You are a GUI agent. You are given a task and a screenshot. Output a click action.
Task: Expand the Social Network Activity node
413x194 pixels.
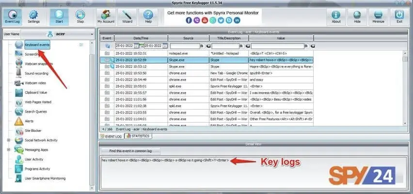click(9, 140)
